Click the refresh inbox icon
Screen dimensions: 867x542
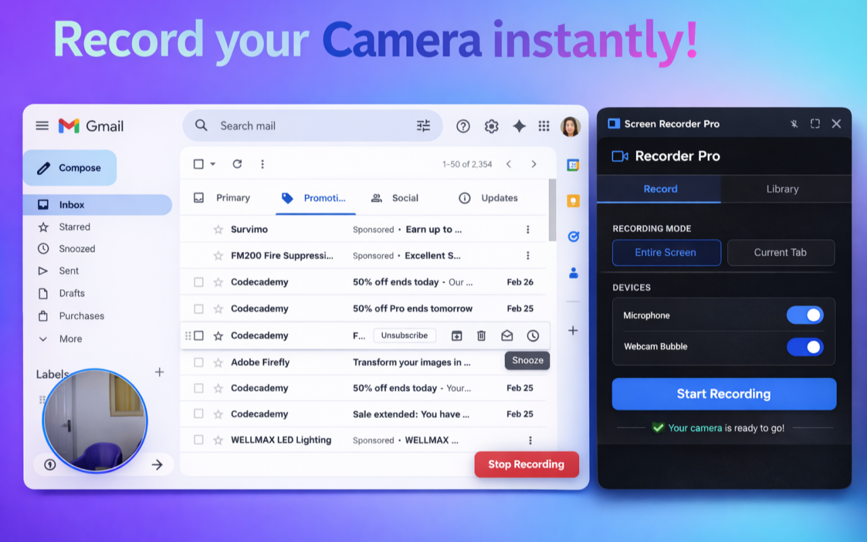pyautogui.click(x=237, y=164)
